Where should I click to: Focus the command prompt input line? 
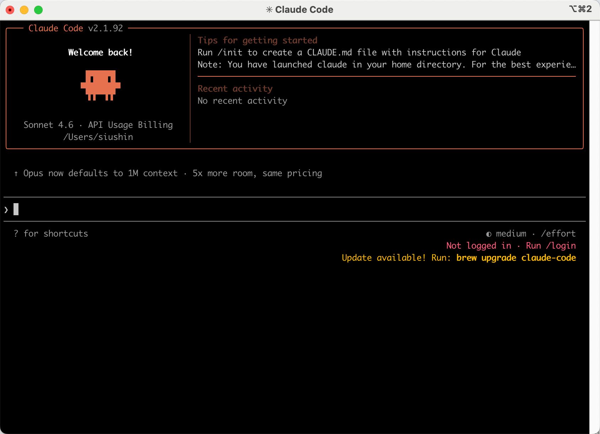[x=294, y=209]
